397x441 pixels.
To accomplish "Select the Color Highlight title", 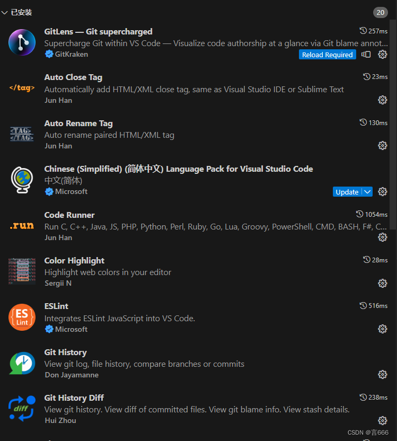I will point(74,261).
